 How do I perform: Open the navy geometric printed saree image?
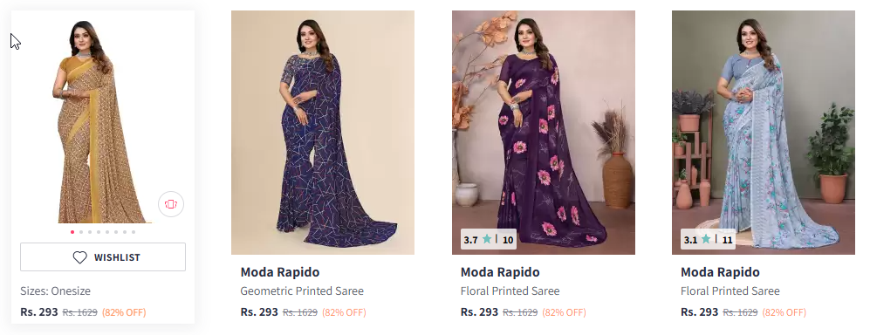coord(323,133)
